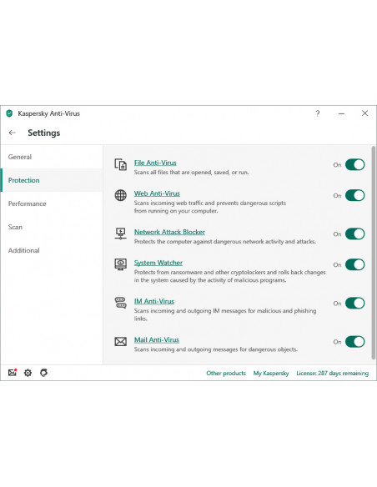Click the Mail Anti-Virus envelope icon

[x=120, y=342]
